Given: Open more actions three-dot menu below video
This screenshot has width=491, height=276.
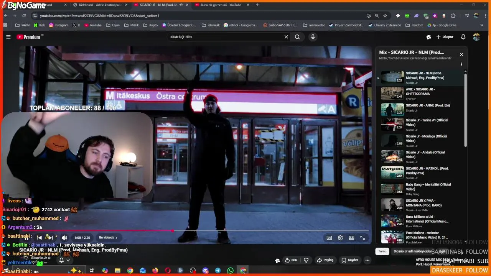Looking at the screenshot, I should point(367,260).
